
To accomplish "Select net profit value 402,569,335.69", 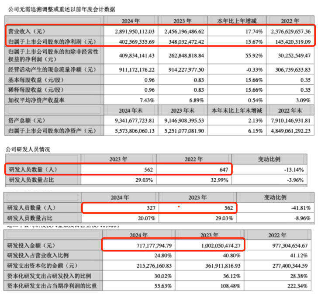I will [x=133, y=42].
